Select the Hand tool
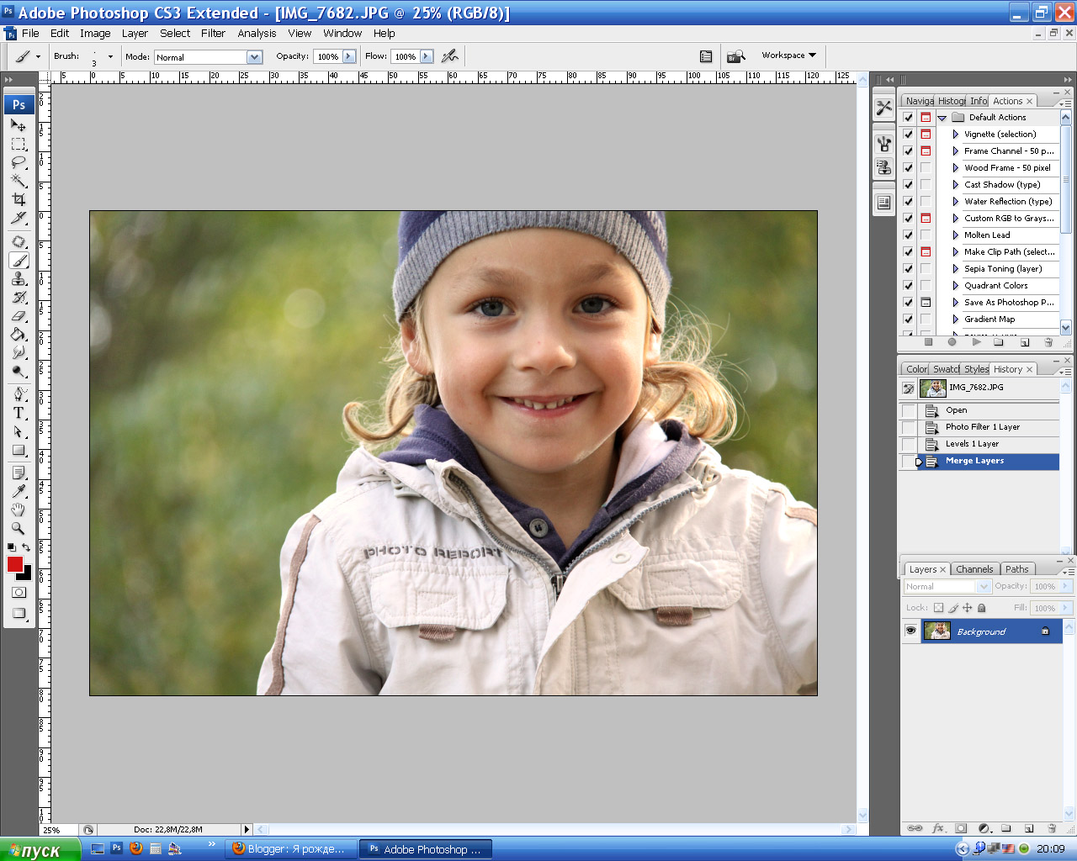The height and width of the screenshot is (861, 1077). [19, 510]
